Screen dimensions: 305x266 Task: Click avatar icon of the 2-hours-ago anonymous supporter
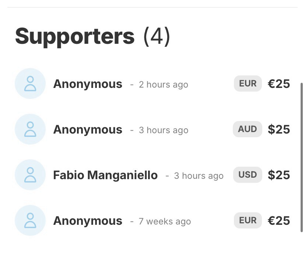coord(30,84)
